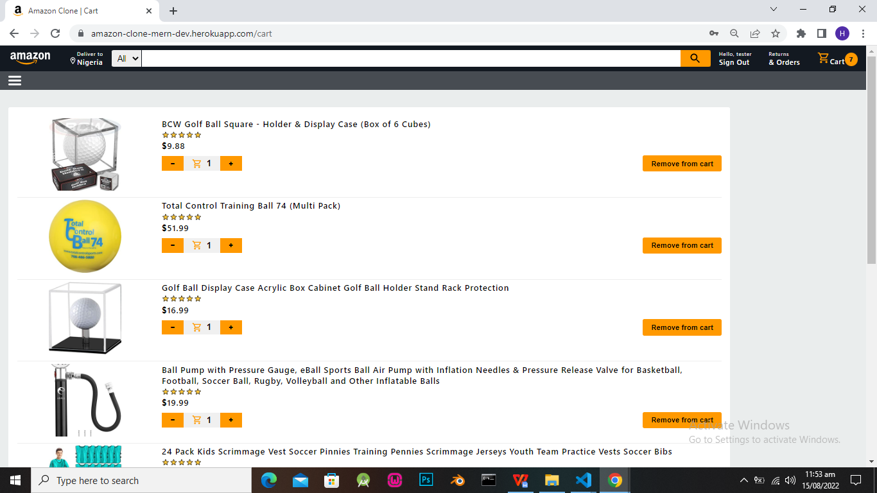Click the yellow Total Control Ball 74 image

[85, 236]
